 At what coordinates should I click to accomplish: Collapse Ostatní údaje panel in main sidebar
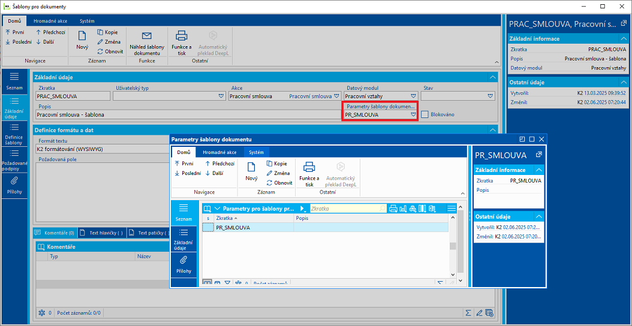click(624, 82)
